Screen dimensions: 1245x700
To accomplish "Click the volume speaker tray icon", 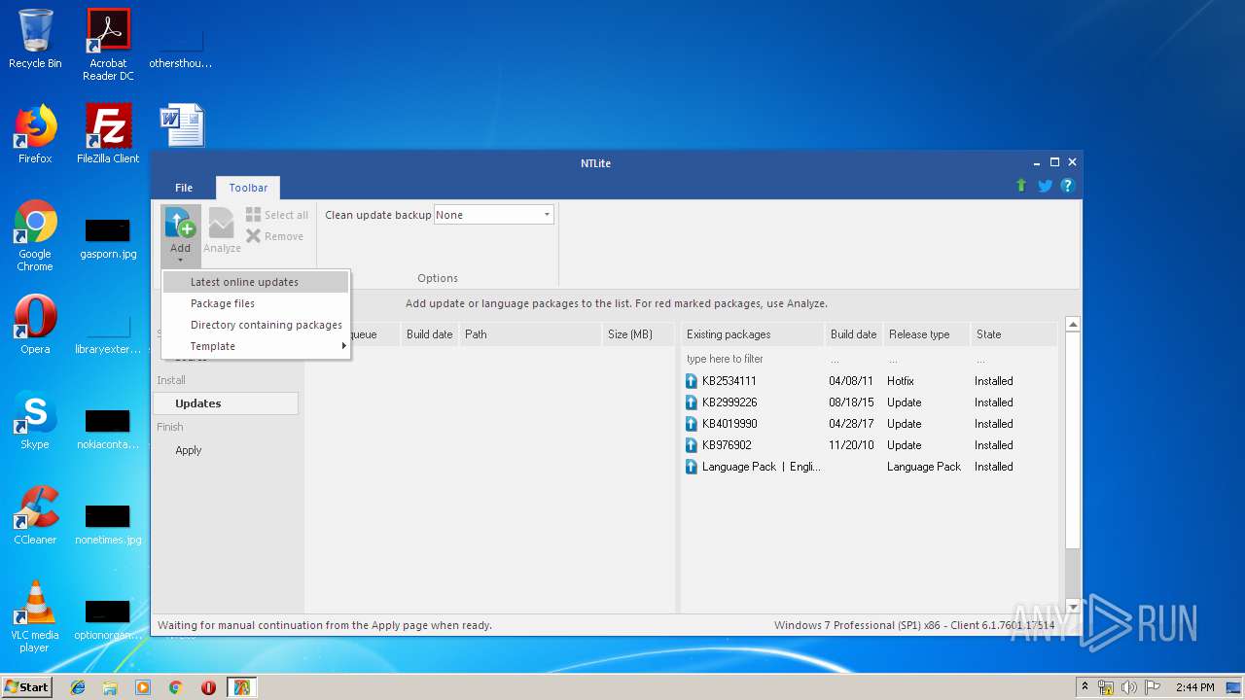I will [x=1129, y=687].
